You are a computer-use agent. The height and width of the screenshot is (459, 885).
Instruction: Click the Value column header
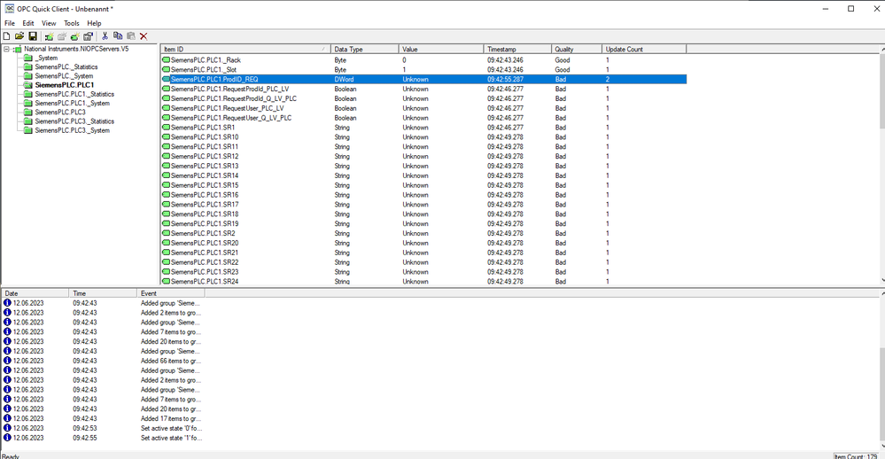[441, 49]
